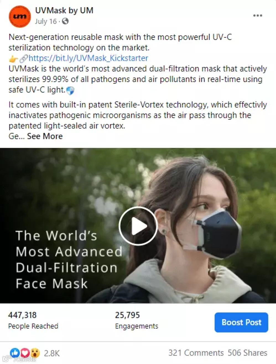Open the three-dot post options menu

tap(258, 16)
